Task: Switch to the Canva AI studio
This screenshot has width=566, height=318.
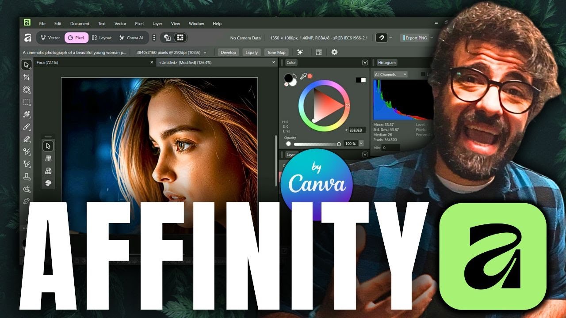Action: (131, 38)
